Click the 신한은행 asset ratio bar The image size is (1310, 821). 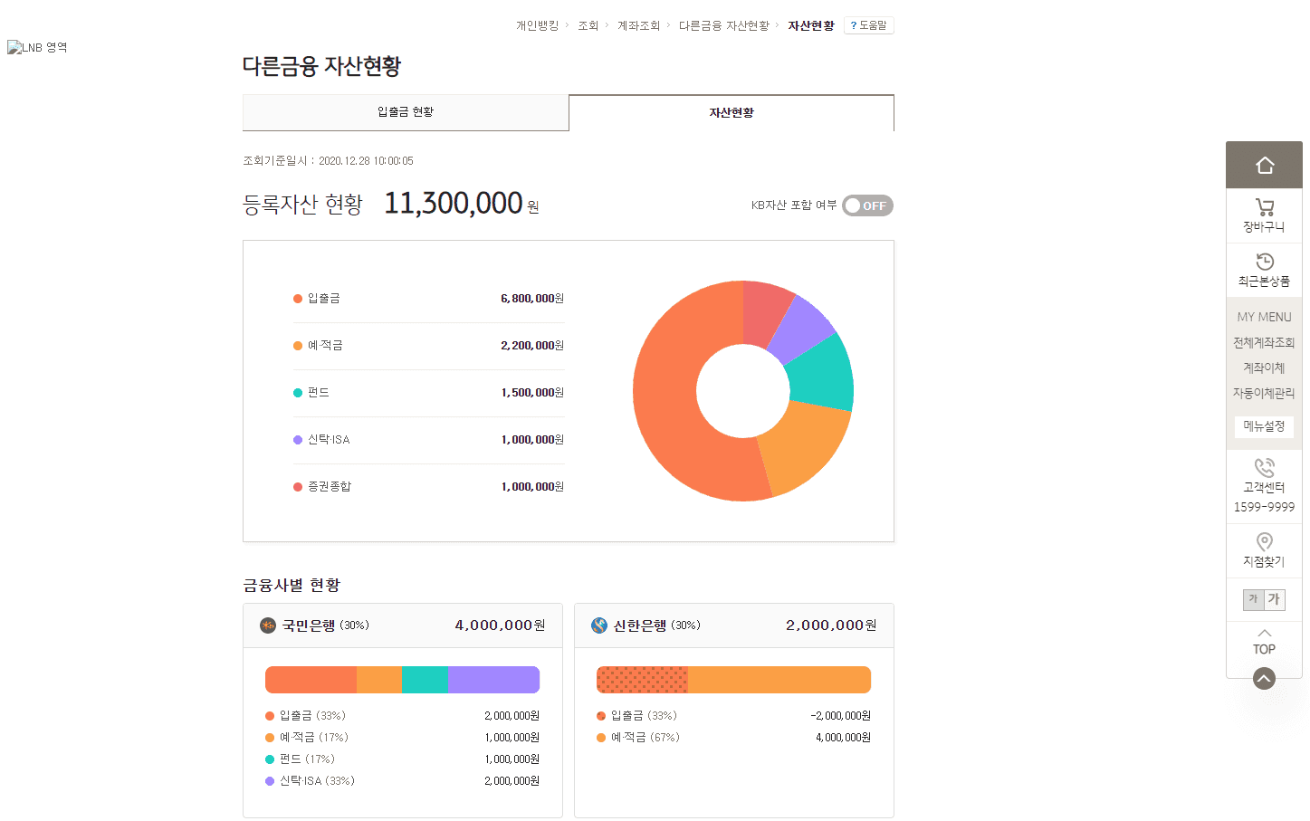[x=733, y=680]
